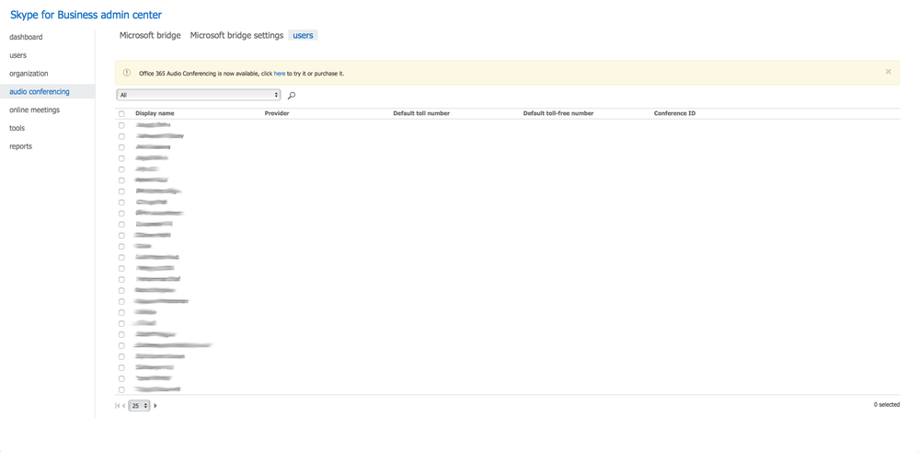Screen dimensions: 919x452
Task: Open online meetings in the sidebar
Action: 34,110
